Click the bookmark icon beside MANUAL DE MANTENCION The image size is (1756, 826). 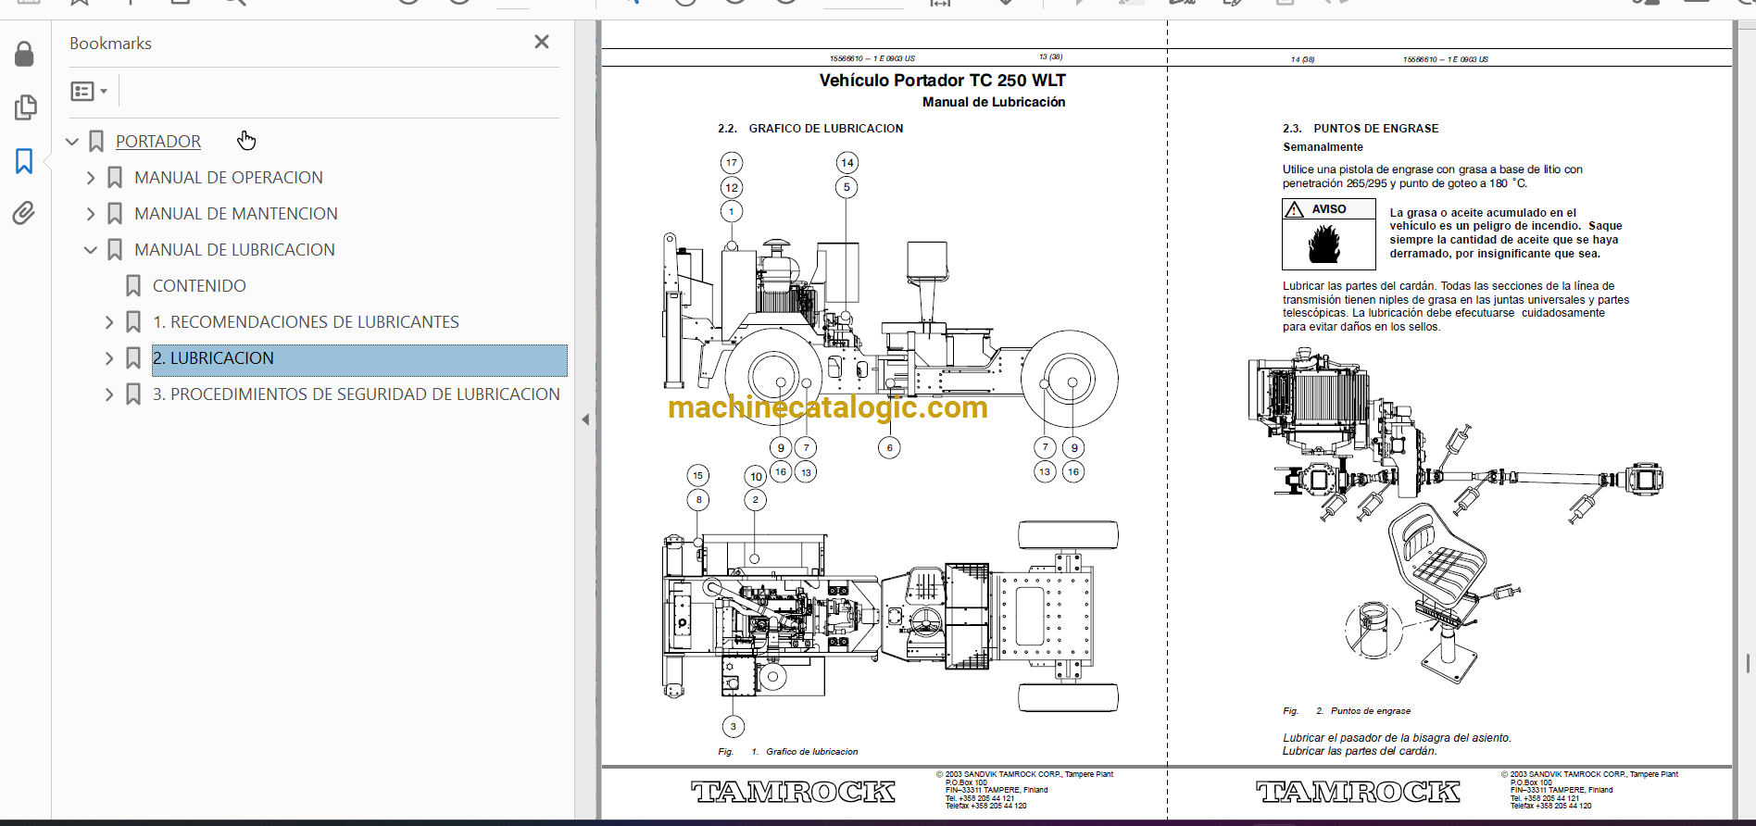click(115, 214)
